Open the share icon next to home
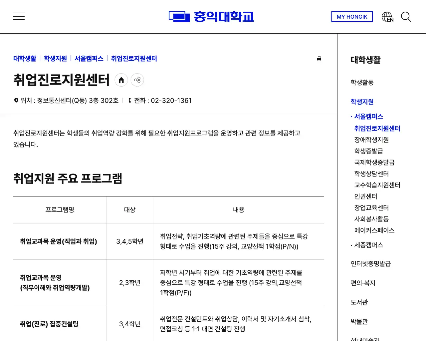 pos(137,80)
